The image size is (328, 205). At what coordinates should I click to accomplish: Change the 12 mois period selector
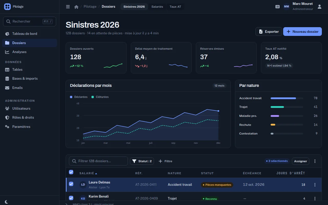coord(219,86)
